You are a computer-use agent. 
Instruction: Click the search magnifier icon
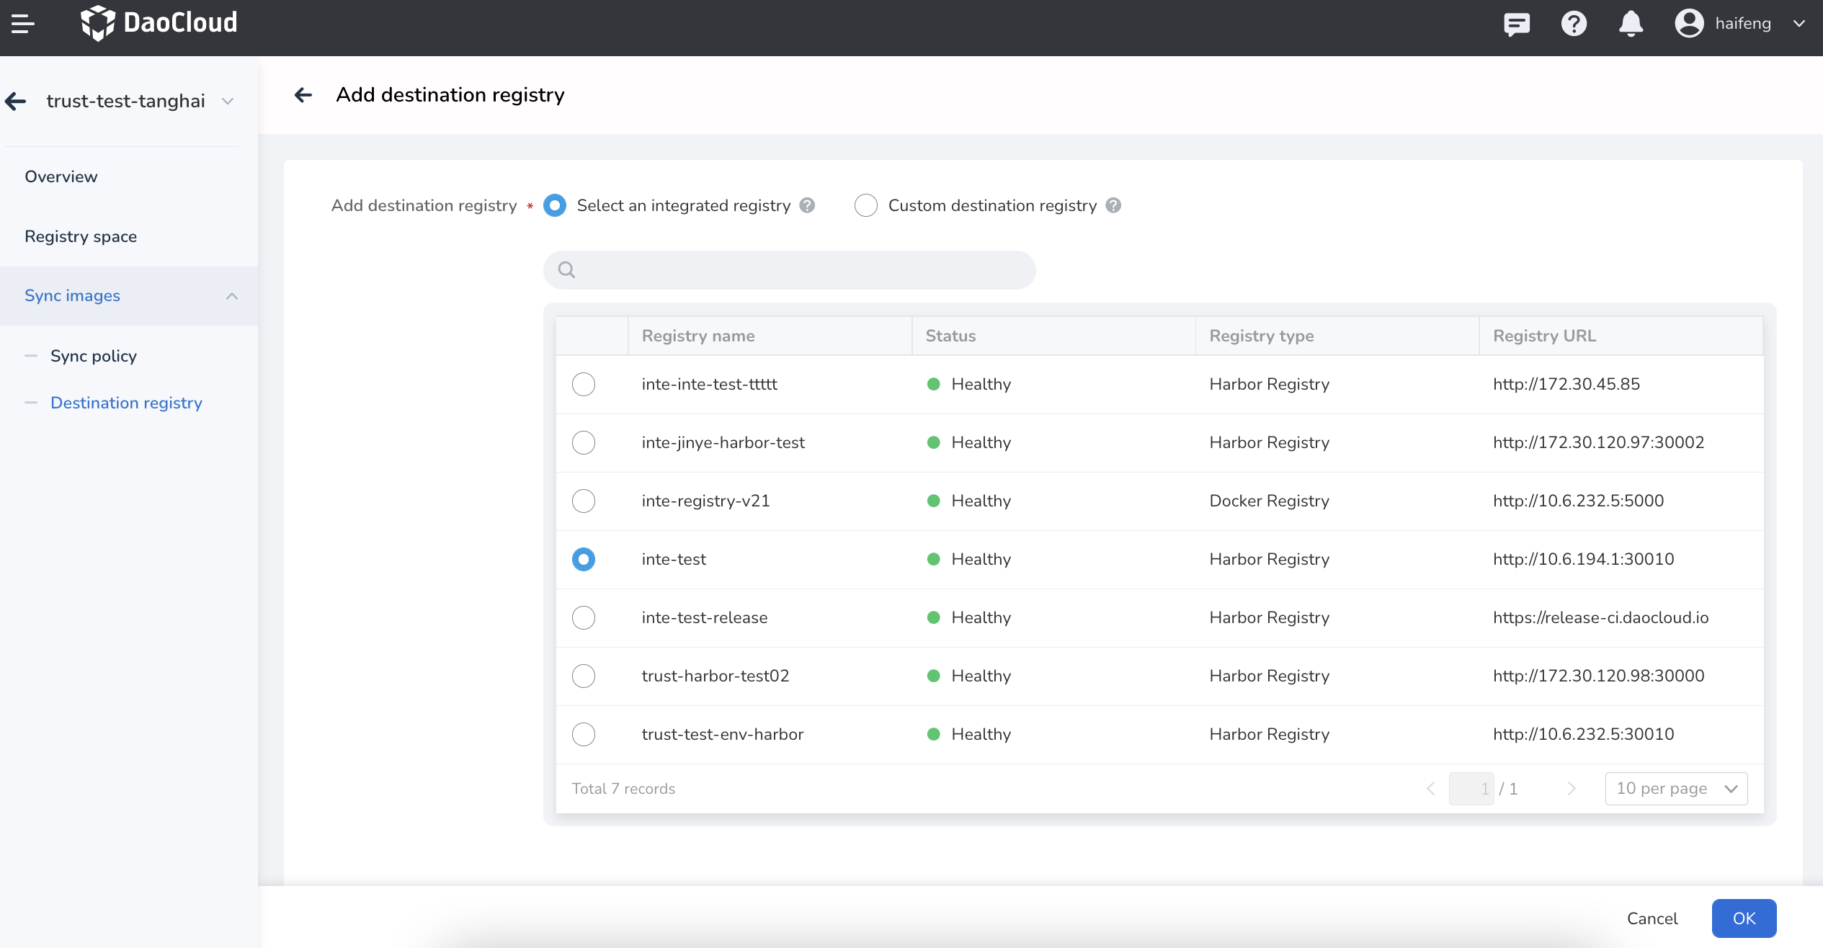tap(567, 270)
